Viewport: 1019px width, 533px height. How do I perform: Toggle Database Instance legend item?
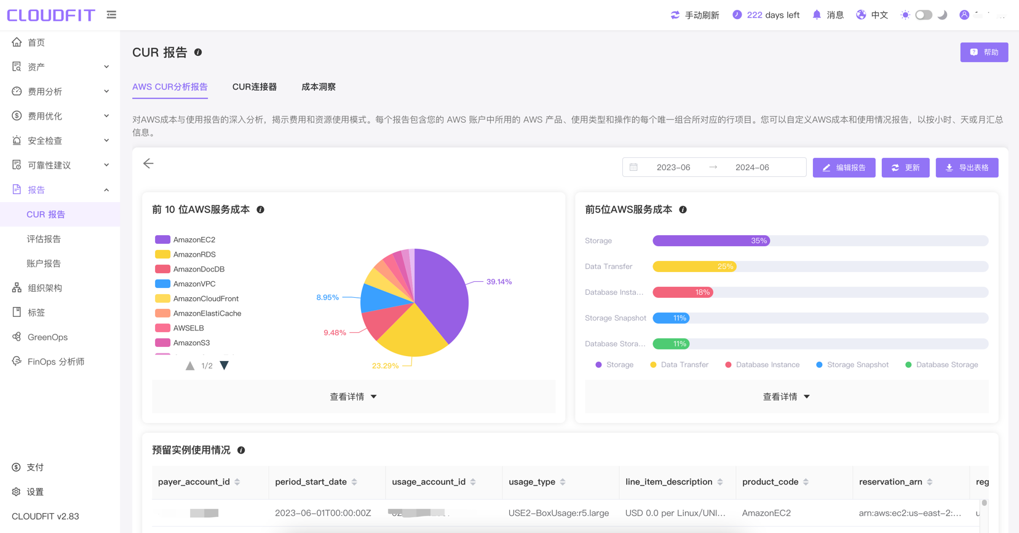pyautogui.click(x=763, y=365)
